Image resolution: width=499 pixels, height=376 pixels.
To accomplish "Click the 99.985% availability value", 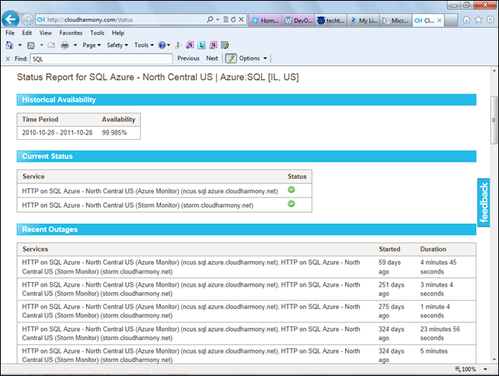I will tap(114, 133).
